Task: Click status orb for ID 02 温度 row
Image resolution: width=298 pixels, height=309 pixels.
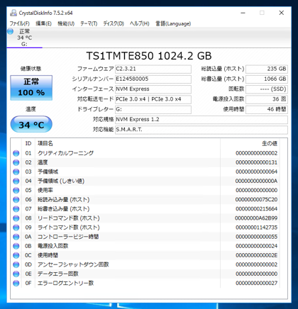Action: (16, 162)
